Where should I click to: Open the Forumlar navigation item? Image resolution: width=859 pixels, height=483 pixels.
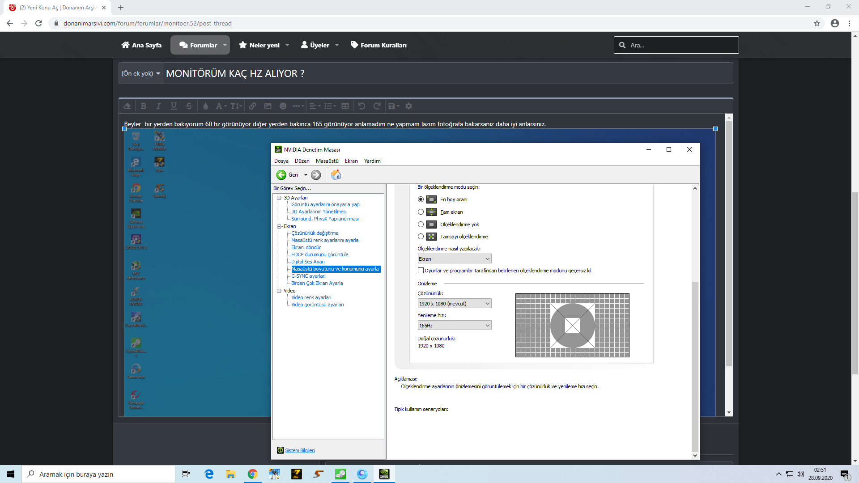point(200,45)
